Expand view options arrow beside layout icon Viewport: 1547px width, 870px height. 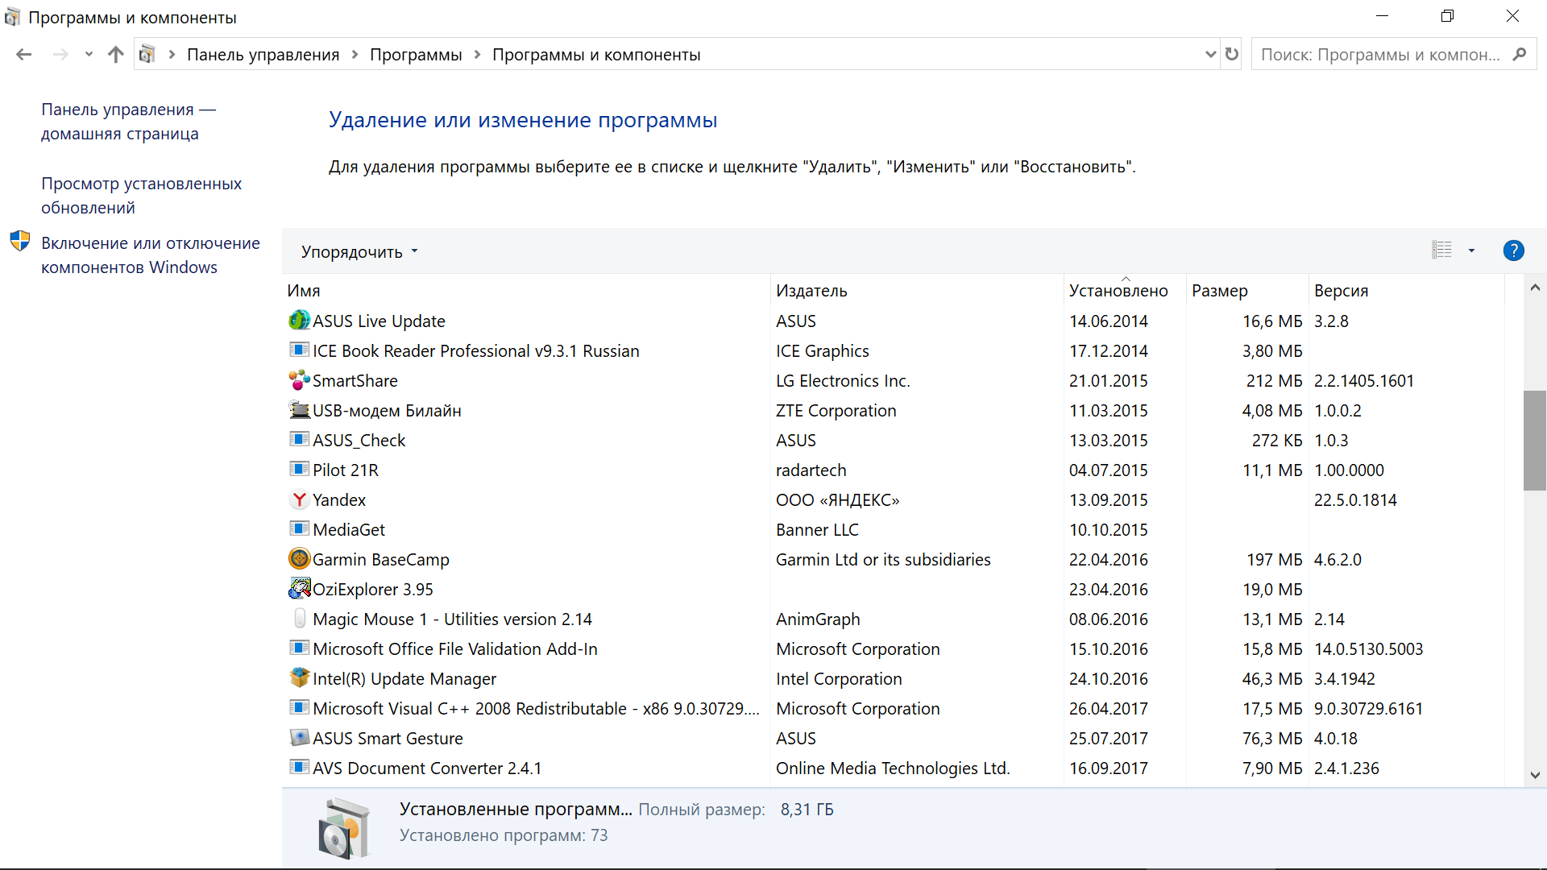1471,251
